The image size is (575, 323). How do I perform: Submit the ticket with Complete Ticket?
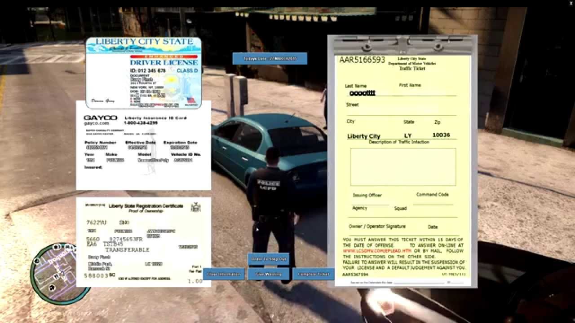pos(314,274)
